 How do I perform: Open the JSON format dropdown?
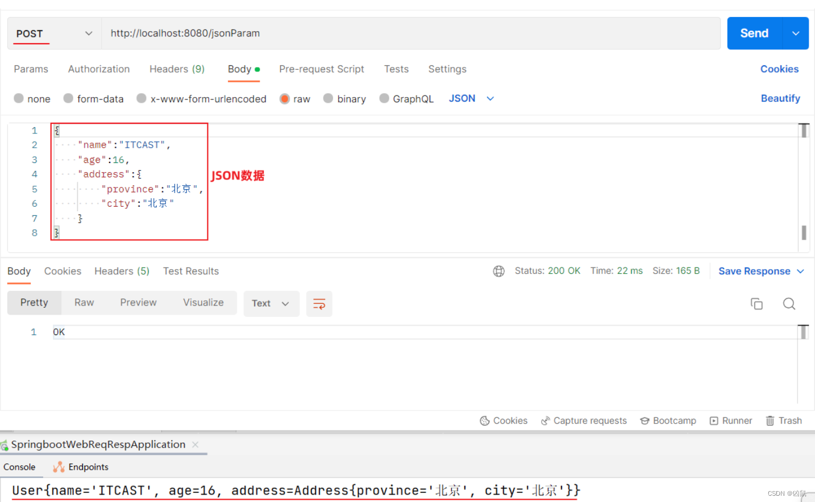coord(472,98)
